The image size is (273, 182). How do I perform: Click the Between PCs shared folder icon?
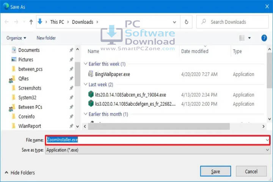coord(12,107)
